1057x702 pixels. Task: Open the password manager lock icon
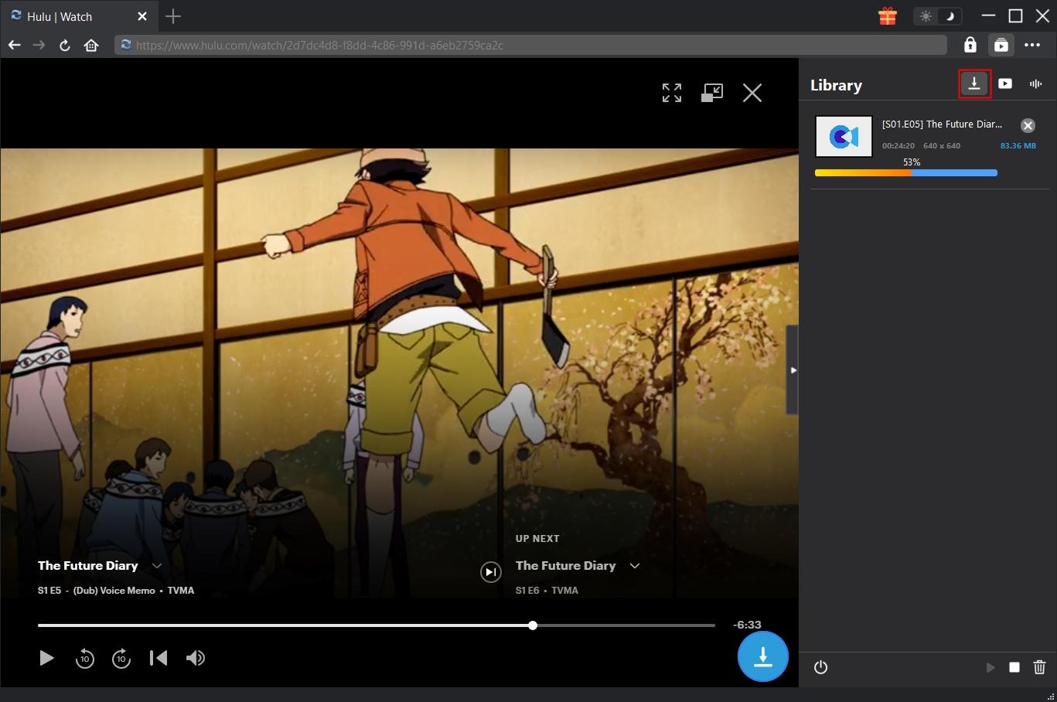[970, 45]
